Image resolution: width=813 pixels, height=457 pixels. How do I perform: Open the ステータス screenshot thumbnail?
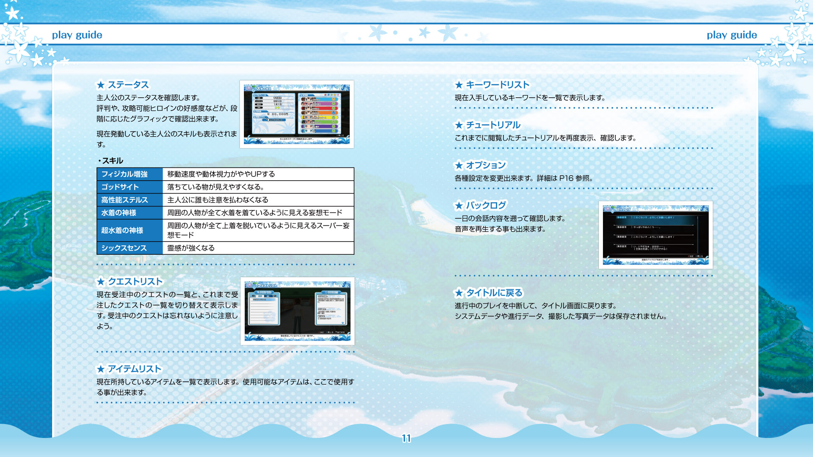(x=297, y=114)
